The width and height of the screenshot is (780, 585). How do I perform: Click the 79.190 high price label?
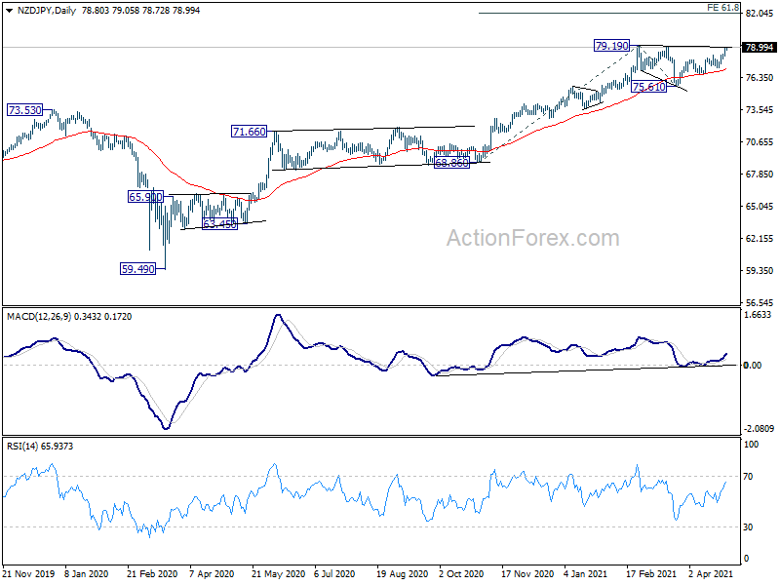[612, 46]
